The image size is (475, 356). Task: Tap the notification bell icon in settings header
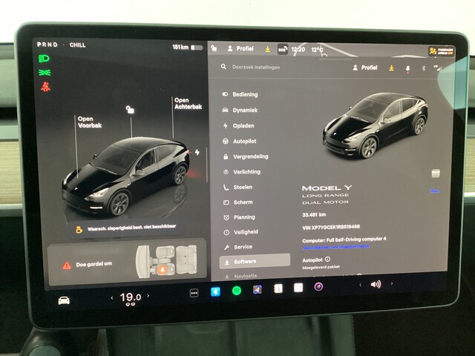pyautogui.click(x=407, y=67)
